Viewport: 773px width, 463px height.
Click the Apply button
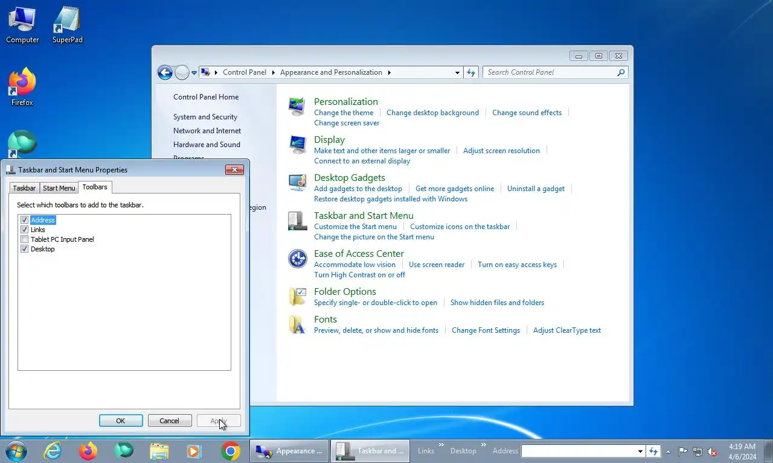click(x=219, y=421)
